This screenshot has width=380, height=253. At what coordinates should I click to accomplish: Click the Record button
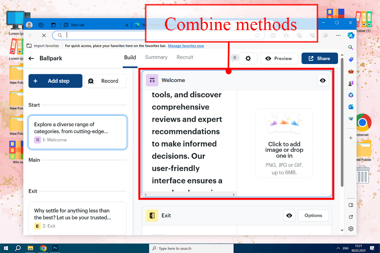(106, 81)
